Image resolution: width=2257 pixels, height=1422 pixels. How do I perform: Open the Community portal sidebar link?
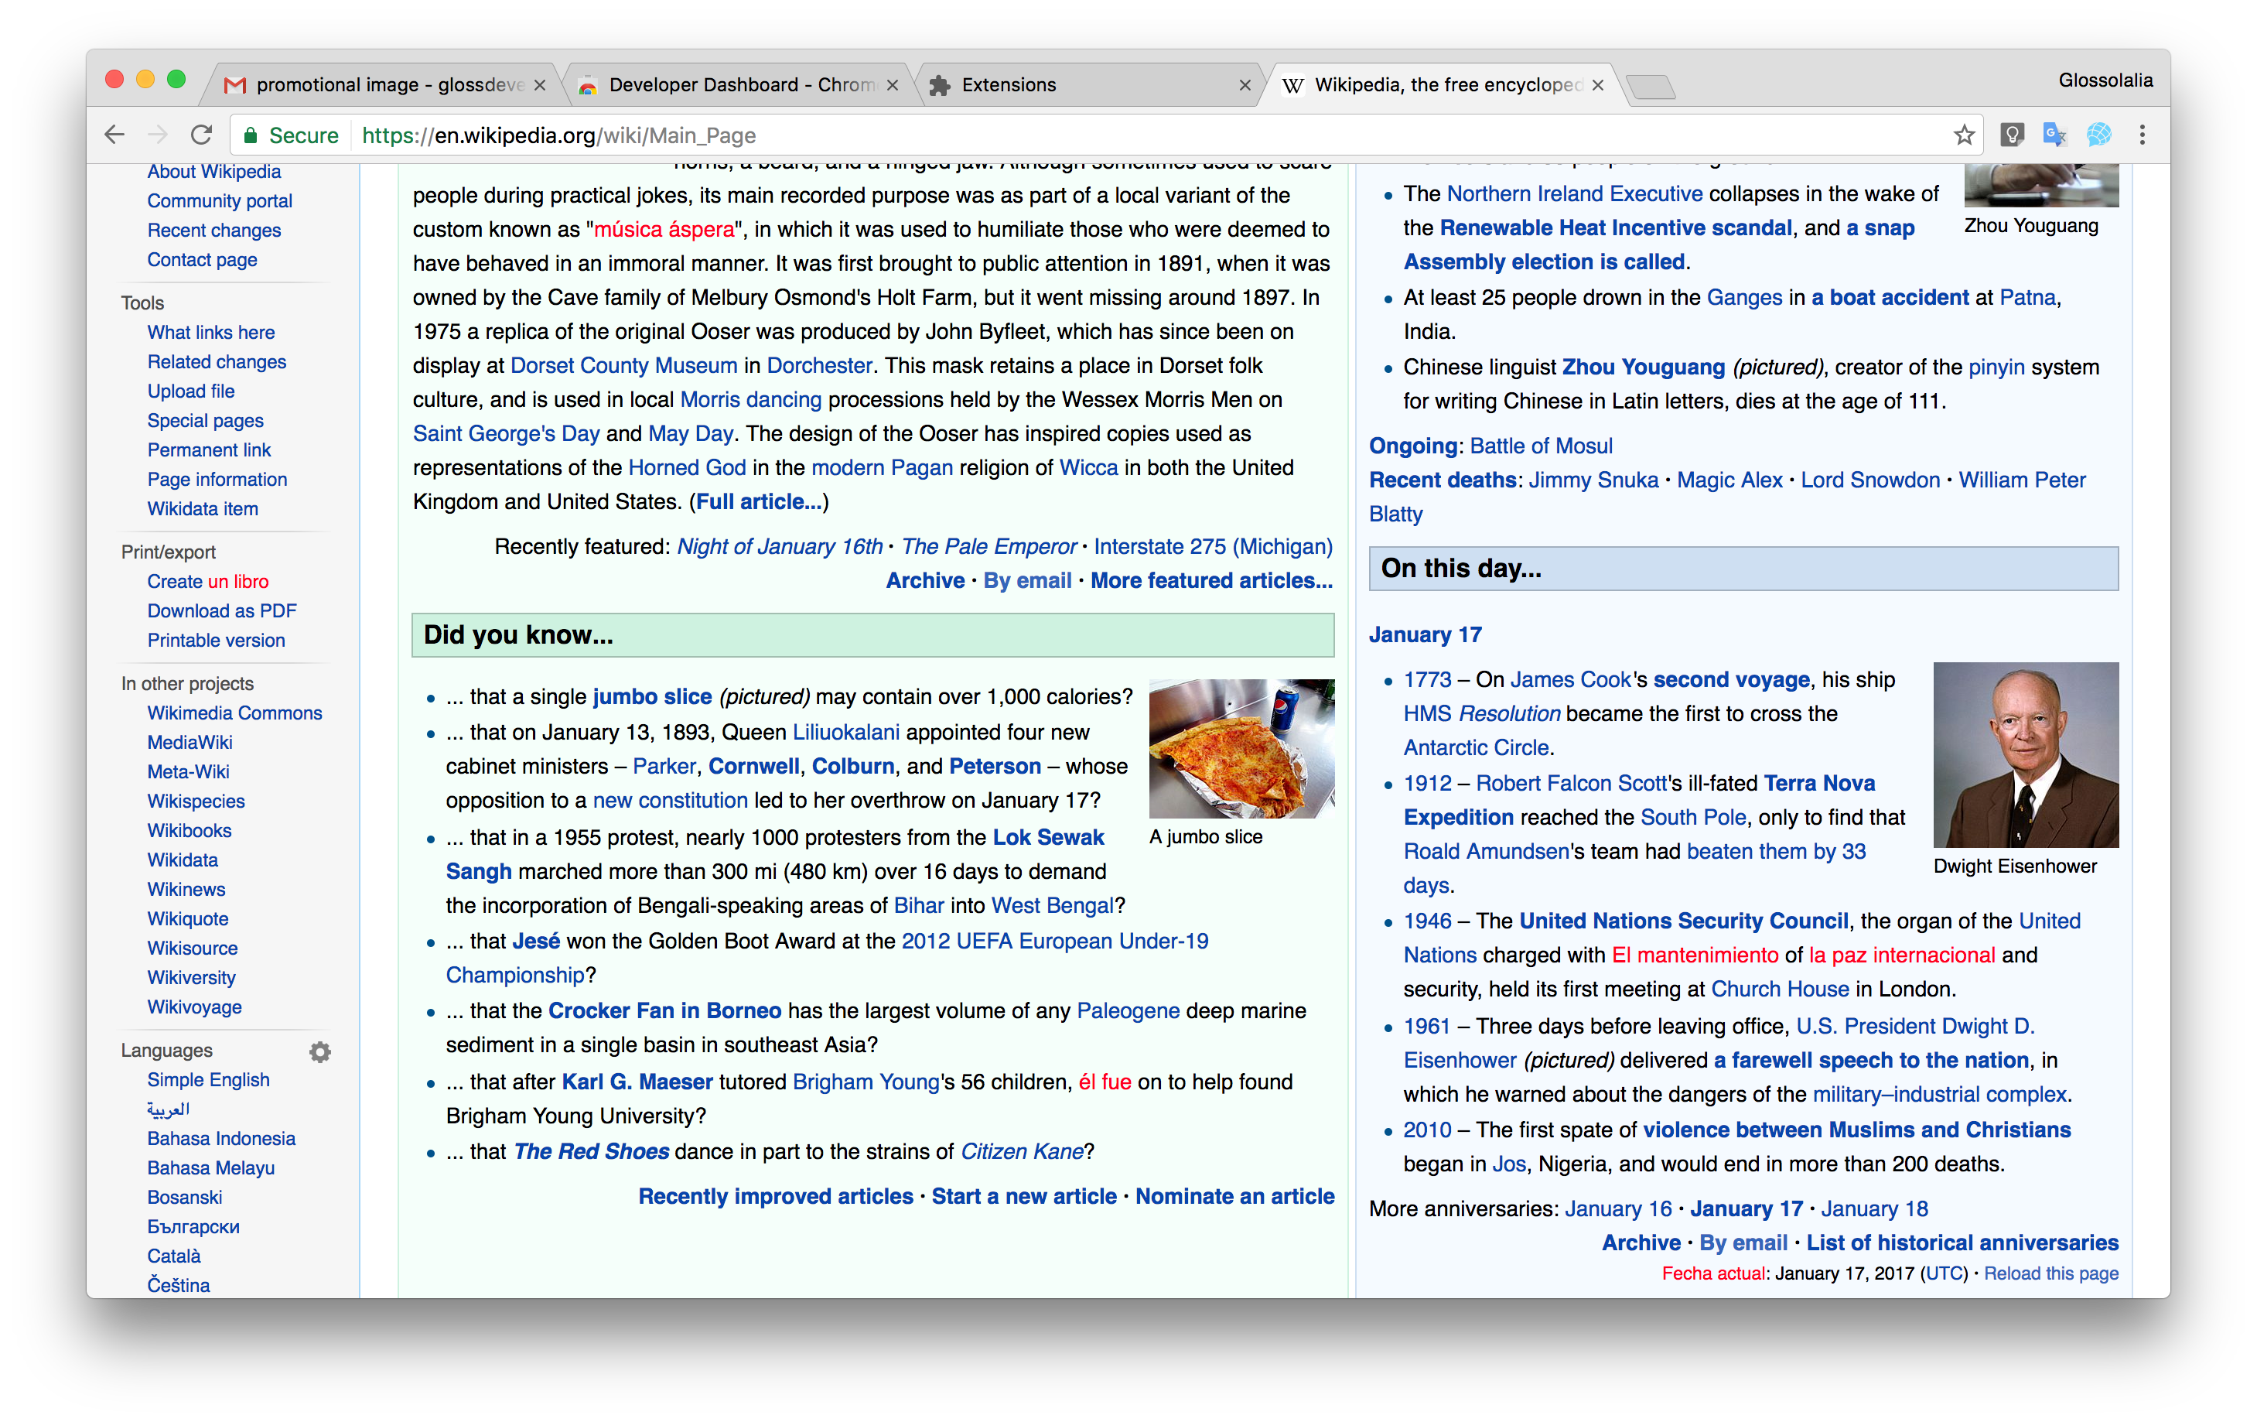pyautogui.click(x=220, y=201)
